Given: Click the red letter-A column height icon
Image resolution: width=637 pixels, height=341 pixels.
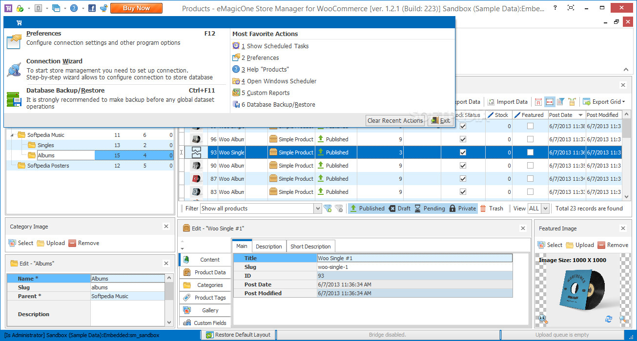Looking at the screenshot, I should click(538, 102).
